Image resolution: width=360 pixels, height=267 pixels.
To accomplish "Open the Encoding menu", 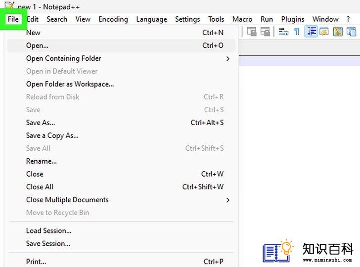I will (113, 19).
